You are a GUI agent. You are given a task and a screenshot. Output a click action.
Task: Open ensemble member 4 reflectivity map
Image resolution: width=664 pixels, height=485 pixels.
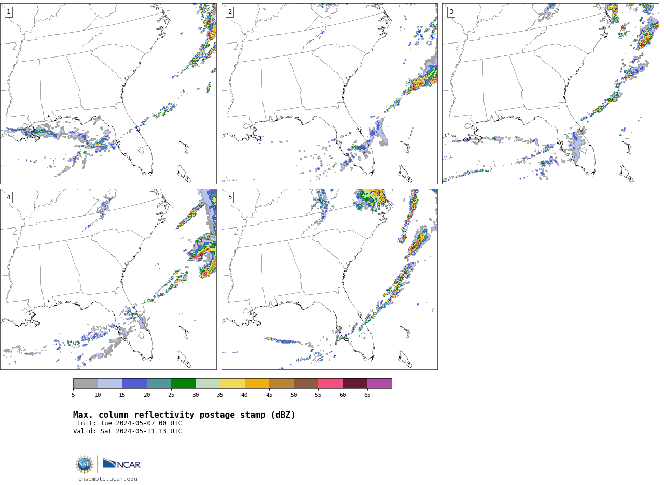pyautogui.click(x=108, y=279)
